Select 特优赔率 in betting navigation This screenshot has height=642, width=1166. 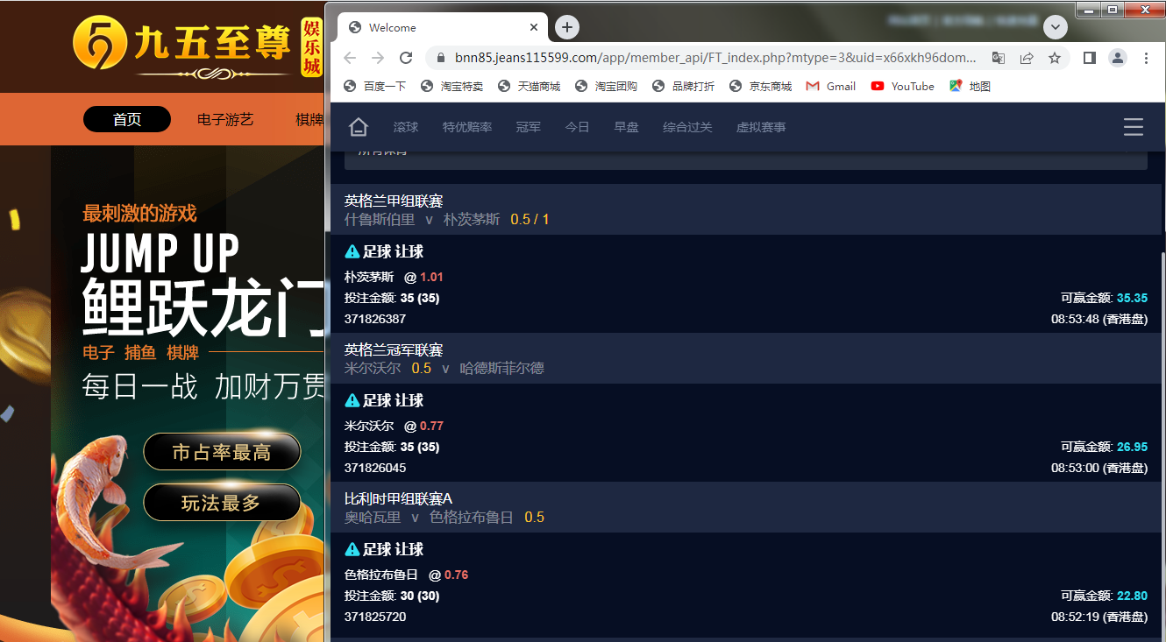[467, 127]
